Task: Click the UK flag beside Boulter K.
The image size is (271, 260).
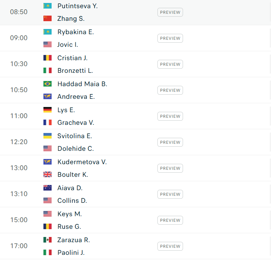Action: (x=48, y=175)
